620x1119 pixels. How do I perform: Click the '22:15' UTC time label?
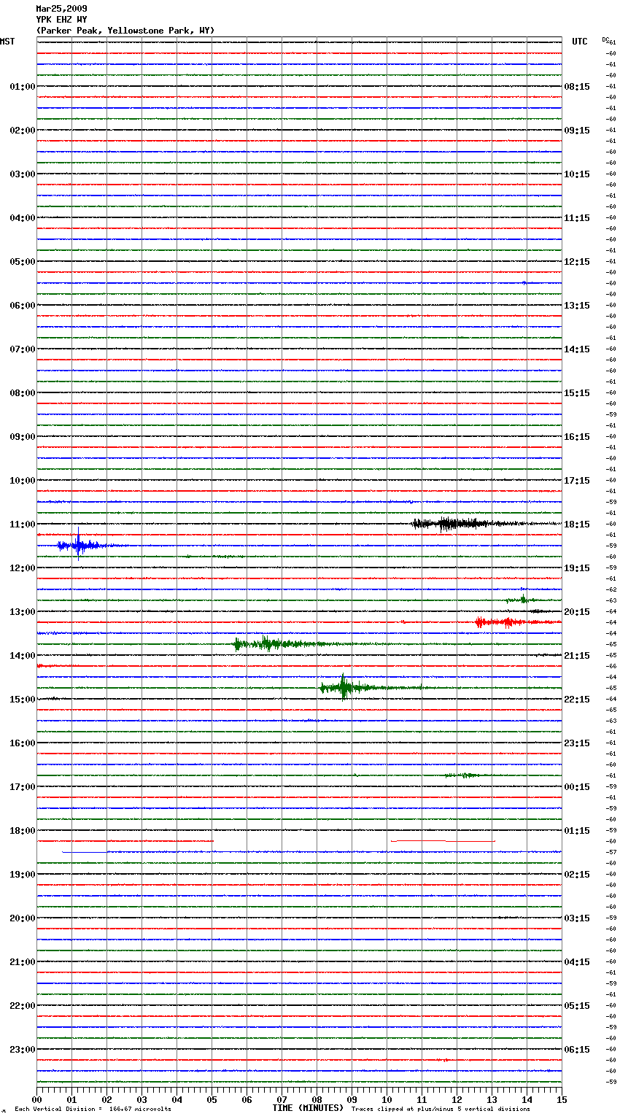click(577, 700)
